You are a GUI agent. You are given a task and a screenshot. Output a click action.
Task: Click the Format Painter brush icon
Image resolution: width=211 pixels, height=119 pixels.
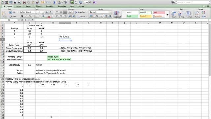point(37,2)
